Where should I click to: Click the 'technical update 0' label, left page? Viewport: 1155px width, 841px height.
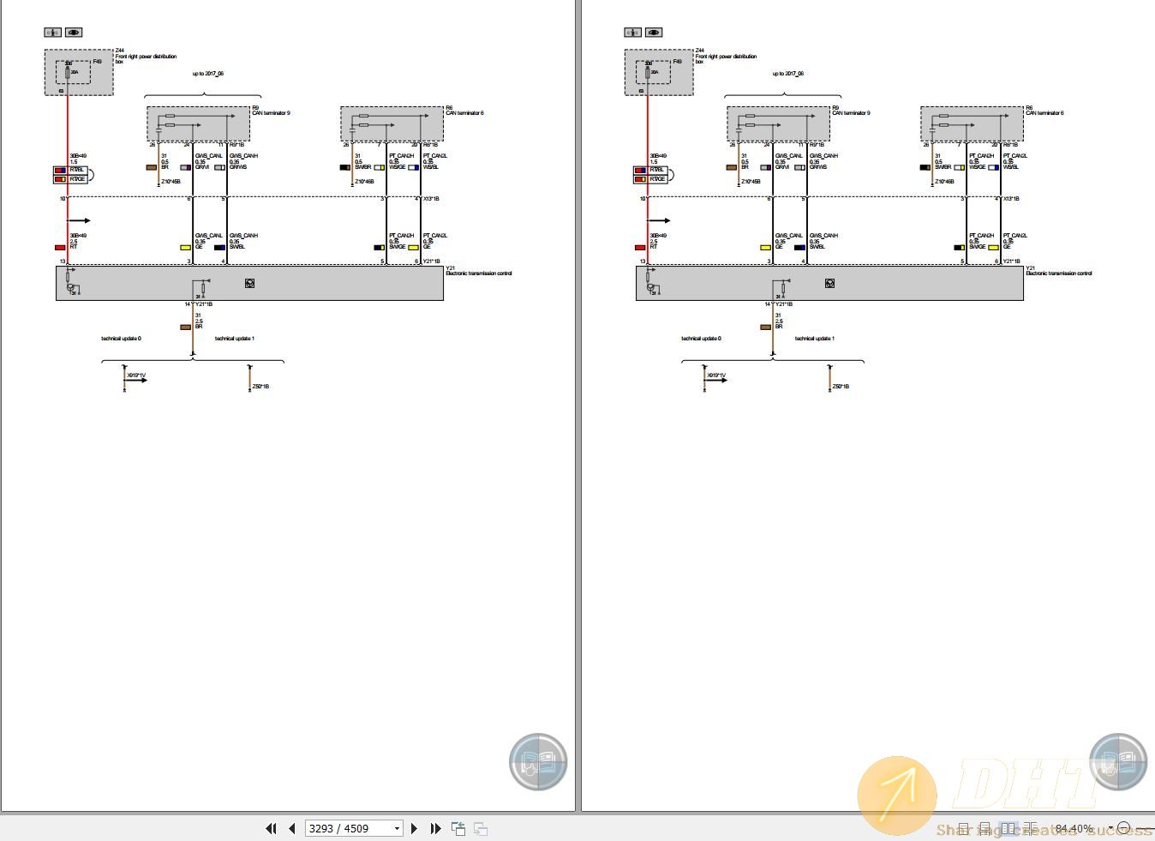coord(121,339)
